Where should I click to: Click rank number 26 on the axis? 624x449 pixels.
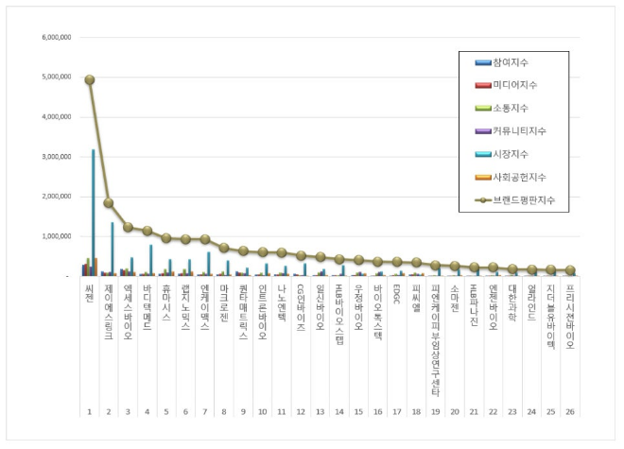(570, 412)
